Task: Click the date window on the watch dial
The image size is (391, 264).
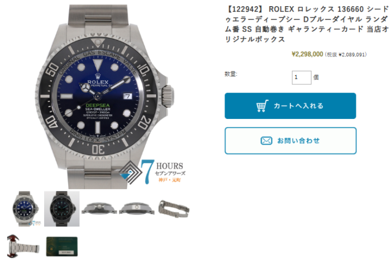Action: point(127,96)
